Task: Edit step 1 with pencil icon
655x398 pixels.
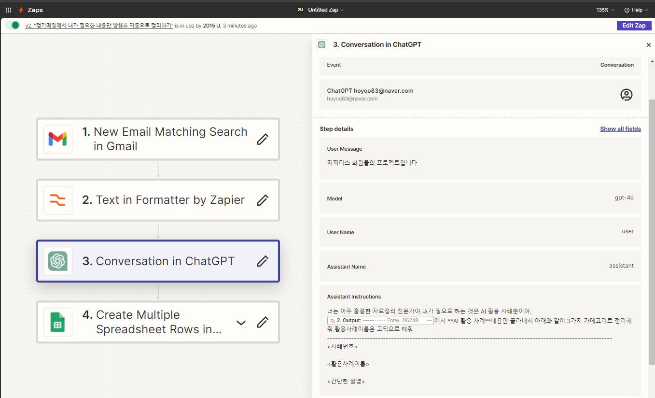Action: point(262,139)
